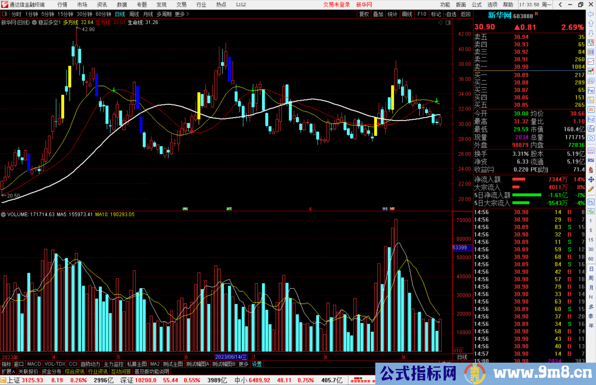Viewport: 596px width, 385px height.
Task: Select the 年 yearly period in sidebar
Action: tap(591, 326)
